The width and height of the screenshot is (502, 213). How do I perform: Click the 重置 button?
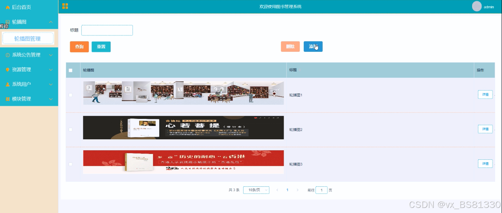(x=101, y=47)
